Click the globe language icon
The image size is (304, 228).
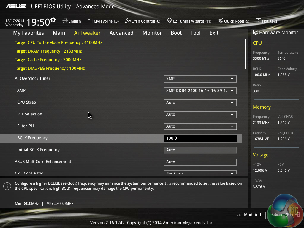pyautogui.click(x=65, y=21)
